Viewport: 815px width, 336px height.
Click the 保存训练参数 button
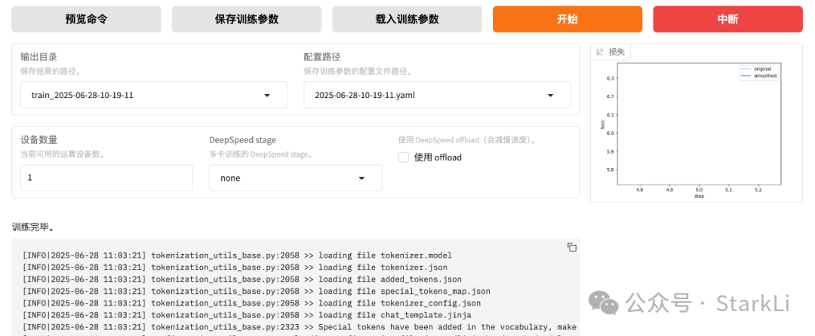pyautogui.click(x=246, y=19)
